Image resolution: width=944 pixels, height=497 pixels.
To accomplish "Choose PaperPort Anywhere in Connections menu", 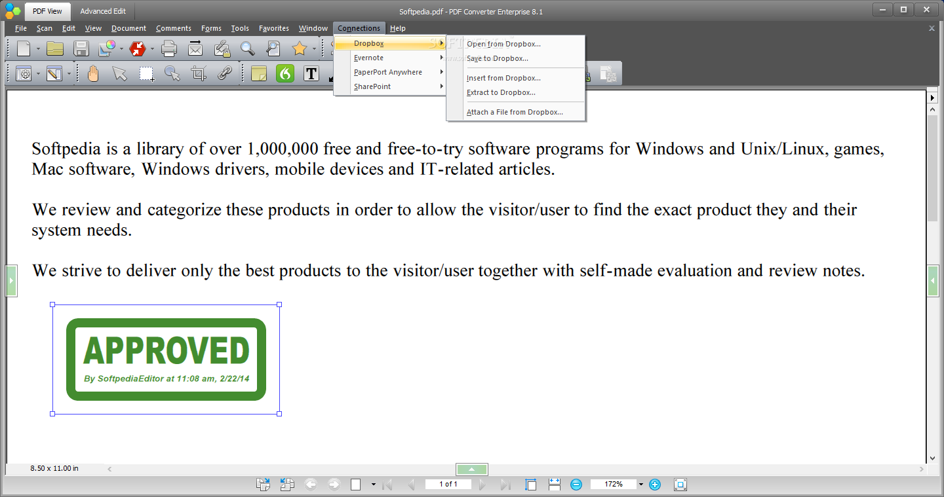I will click(390, 72).
